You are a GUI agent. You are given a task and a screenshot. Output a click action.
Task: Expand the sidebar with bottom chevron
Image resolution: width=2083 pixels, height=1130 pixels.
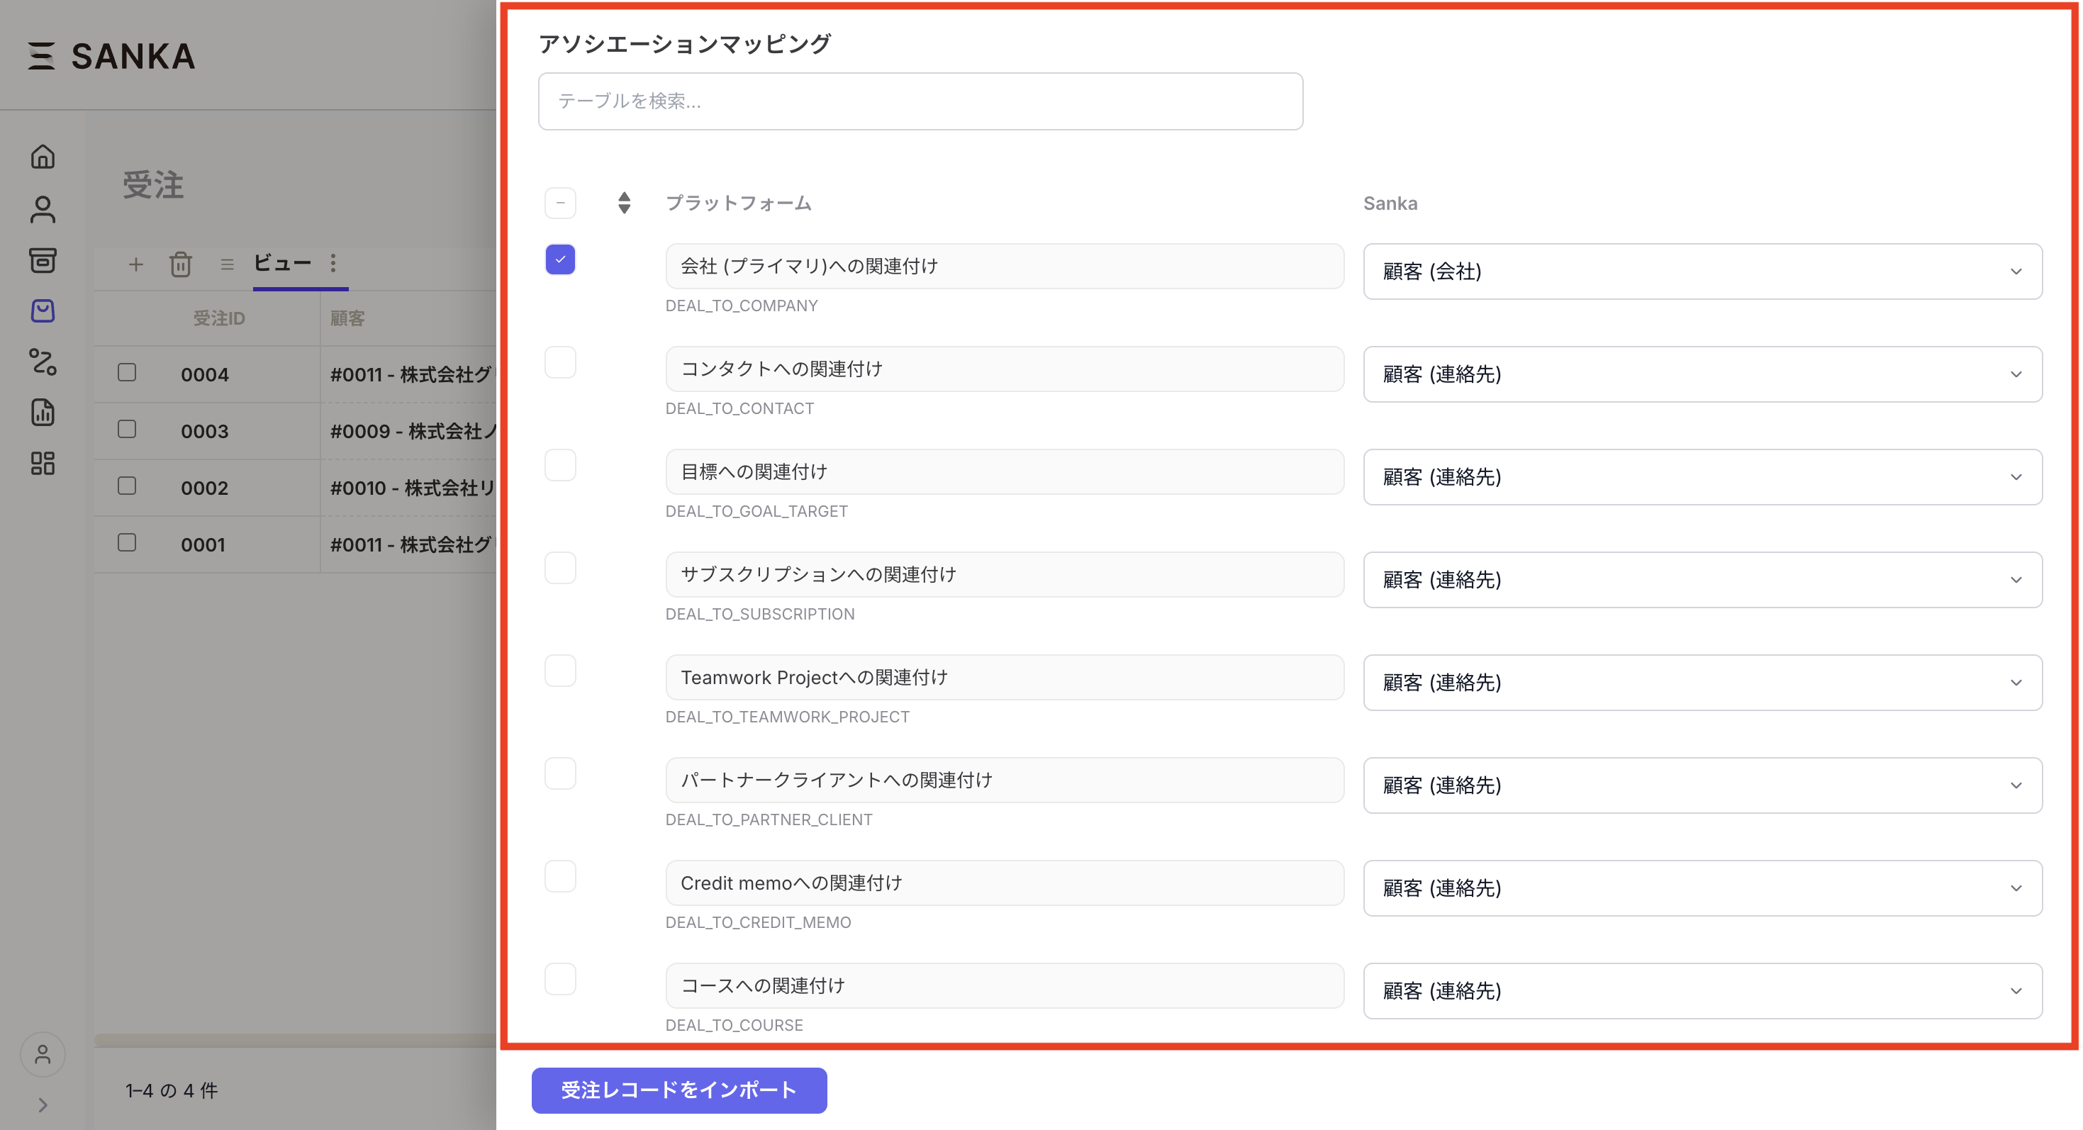(42, 1105)
